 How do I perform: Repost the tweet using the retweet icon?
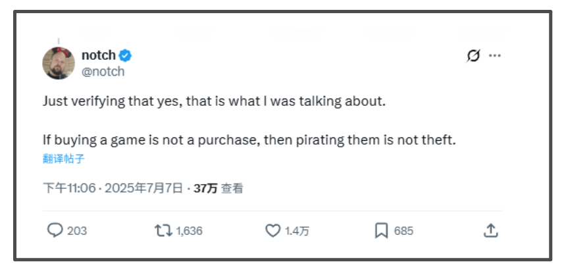tap(163, 231)
